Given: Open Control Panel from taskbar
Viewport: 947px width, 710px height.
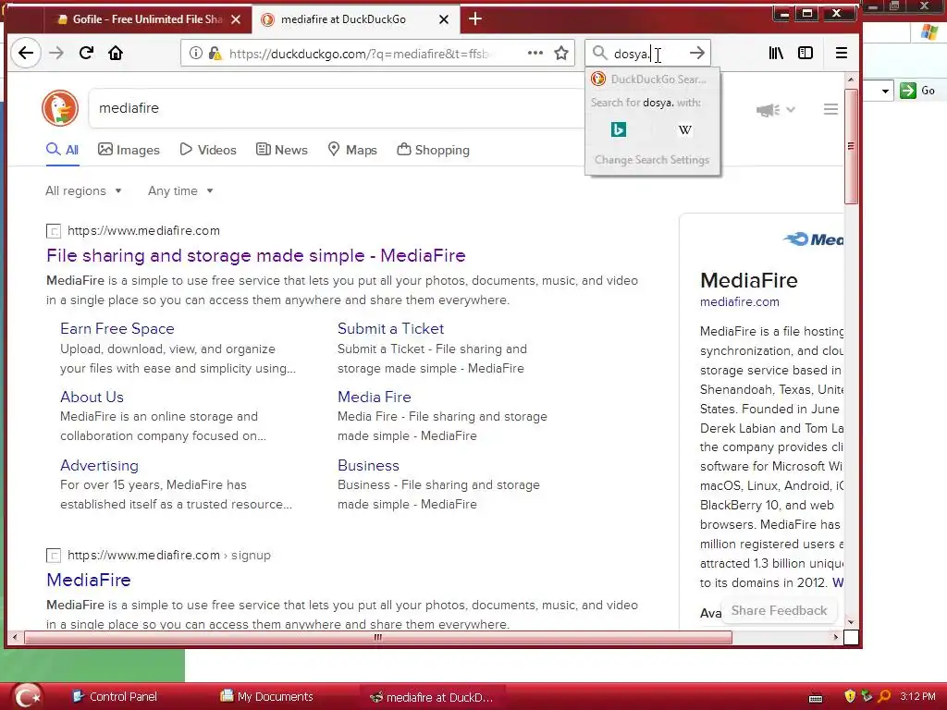Looking at the screenshot, I should click(115, 697).
